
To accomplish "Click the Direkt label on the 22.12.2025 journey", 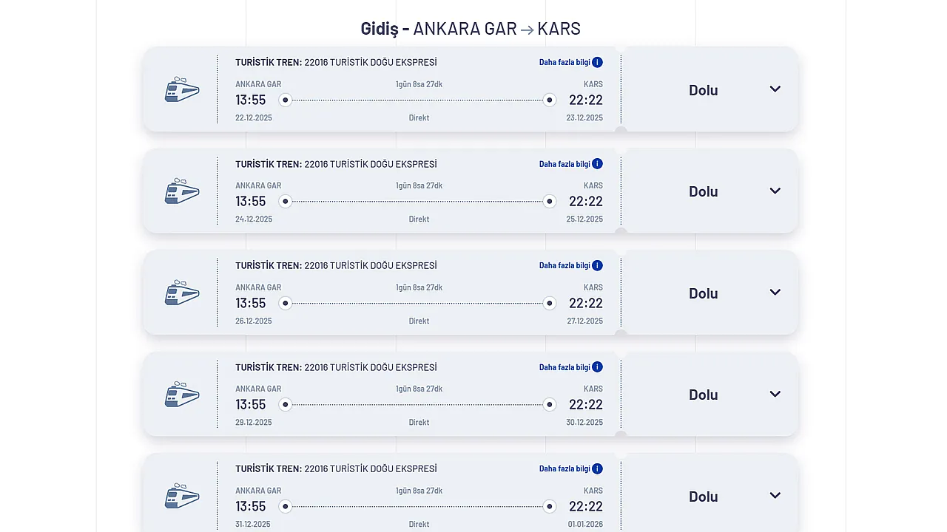I will 419,117.
